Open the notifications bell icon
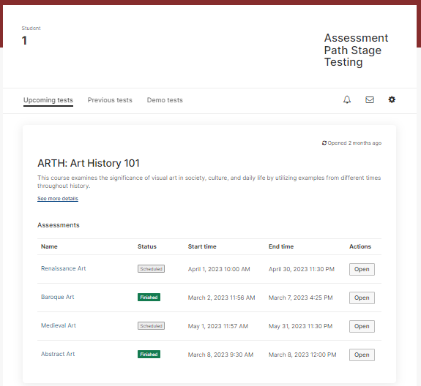421x386 pixels. [347, 99]
